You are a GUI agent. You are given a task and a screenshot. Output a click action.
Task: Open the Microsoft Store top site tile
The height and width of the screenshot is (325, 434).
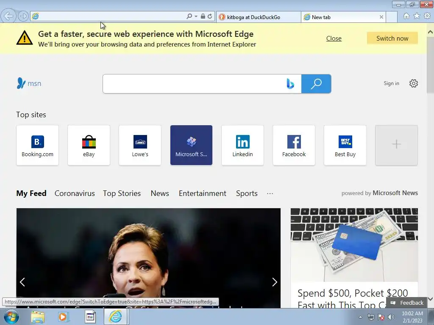191,146
